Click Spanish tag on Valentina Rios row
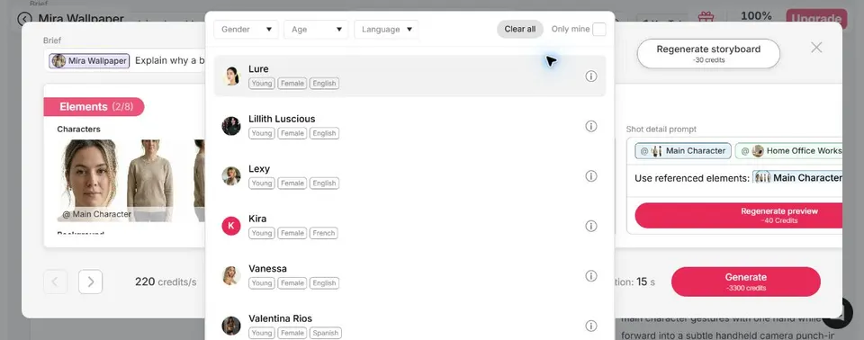This screenshot has height=340, width=864. [x=325, y=333]
